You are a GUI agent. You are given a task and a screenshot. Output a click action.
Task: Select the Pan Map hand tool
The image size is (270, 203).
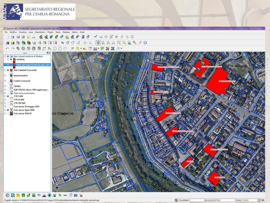pos(98,43)
